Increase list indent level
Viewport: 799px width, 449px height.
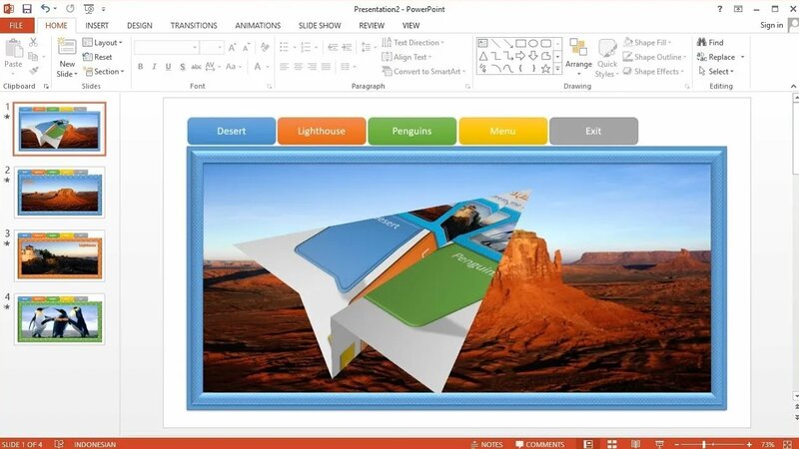(347, 47)
